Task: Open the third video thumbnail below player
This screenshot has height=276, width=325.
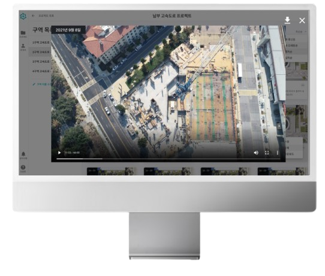Action: 224,171
